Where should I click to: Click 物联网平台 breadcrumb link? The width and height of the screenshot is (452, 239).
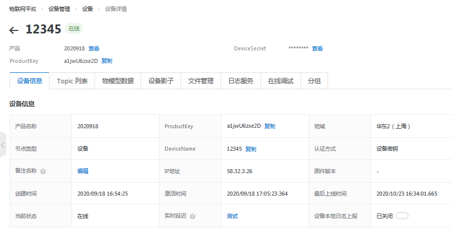(22, 9)
